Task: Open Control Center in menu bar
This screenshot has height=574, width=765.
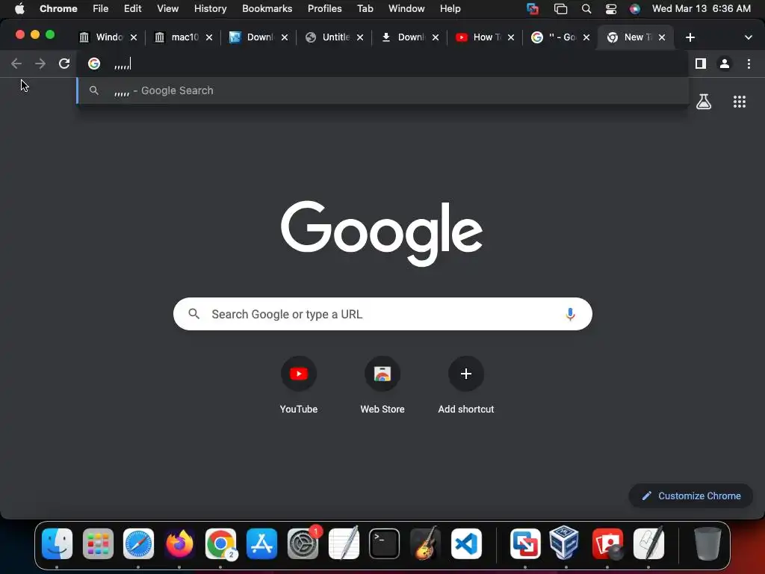Action: coord(611,9)
